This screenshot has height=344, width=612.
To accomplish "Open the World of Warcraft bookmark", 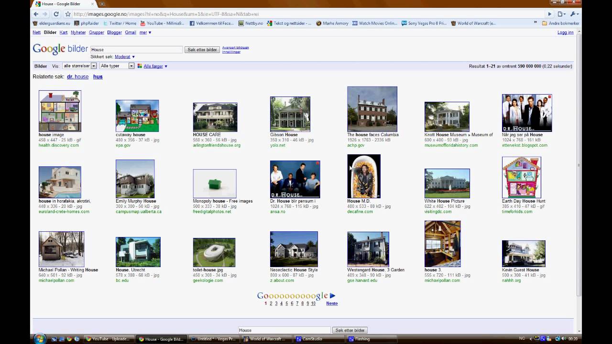I will 473,23.
